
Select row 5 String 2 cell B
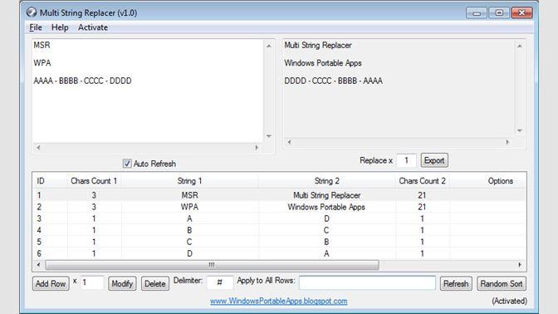[x=326, y=242]
